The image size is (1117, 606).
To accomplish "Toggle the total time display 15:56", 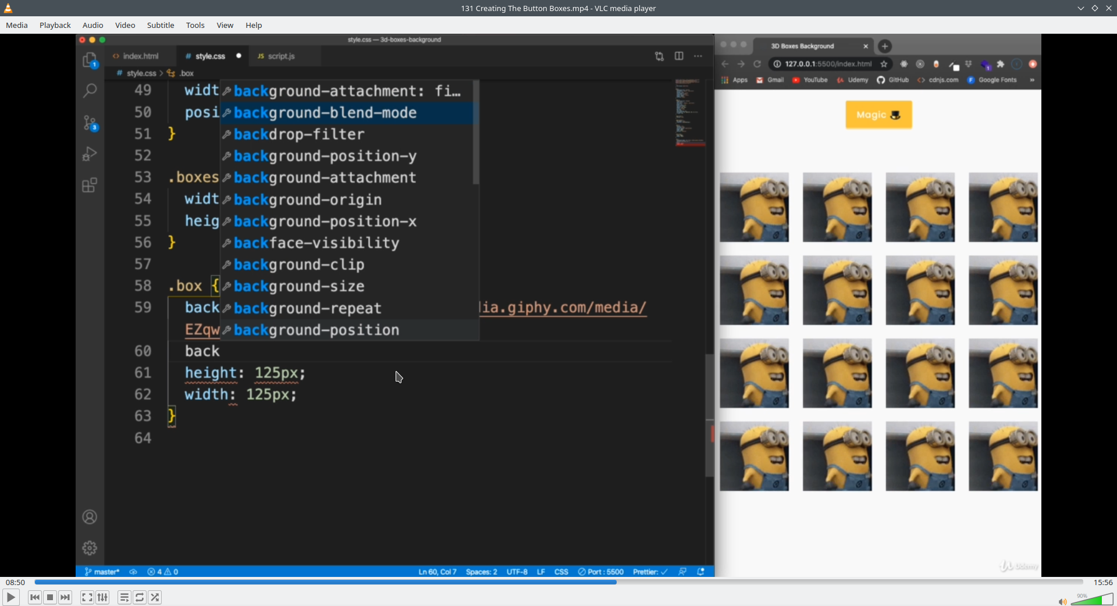I will (1103, 582).
